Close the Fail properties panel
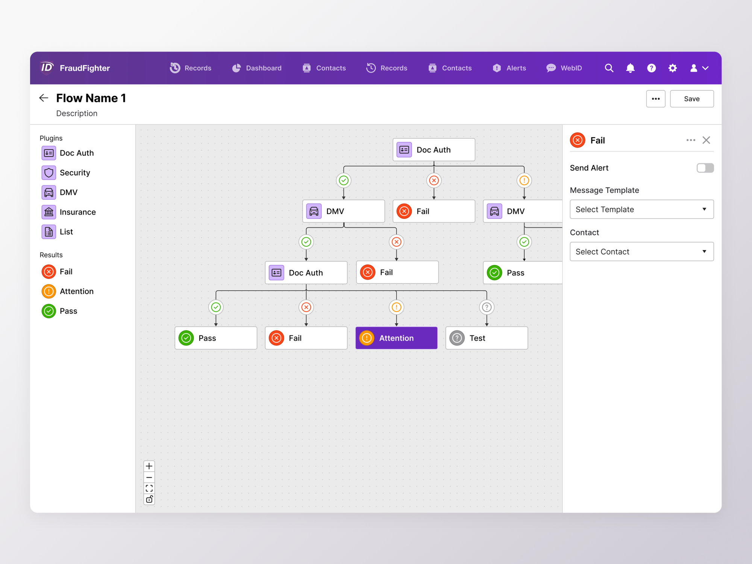 tap(706, 140)
